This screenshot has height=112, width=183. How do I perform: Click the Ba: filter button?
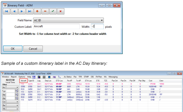pos(4,105)
